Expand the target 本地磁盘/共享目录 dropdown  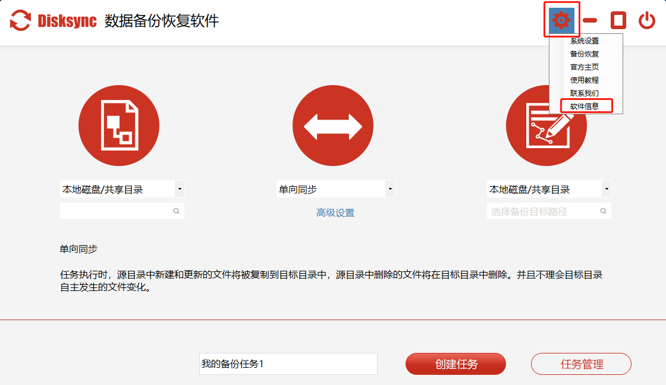point(606,190)
